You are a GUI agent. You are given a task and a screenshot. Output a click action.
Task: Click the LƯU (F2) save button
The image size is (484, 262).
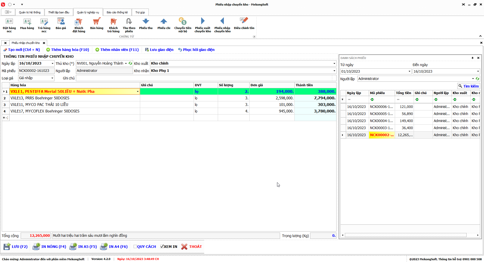tap(16, 247)
